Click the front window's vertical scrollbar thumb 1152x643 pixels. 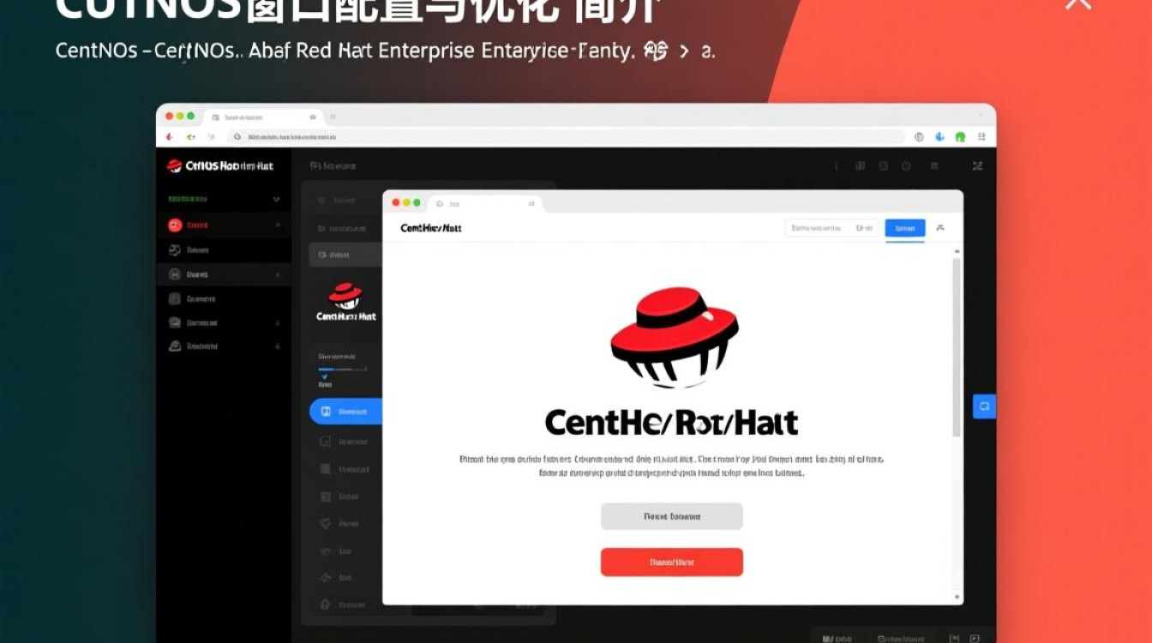(957, 346)
